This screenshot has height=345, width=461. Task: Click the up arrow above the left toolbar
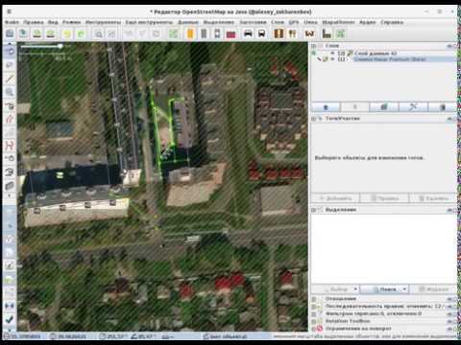(10, 43)
